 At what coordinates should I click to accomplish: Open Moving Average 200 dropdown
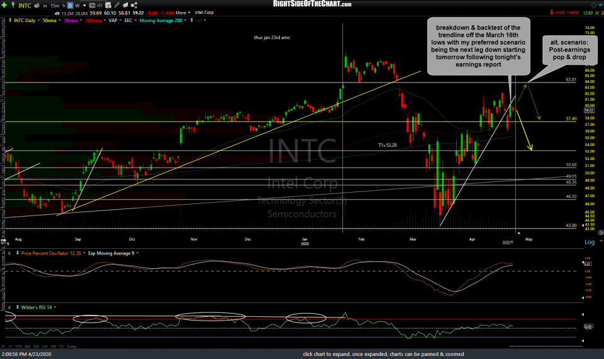185,20
